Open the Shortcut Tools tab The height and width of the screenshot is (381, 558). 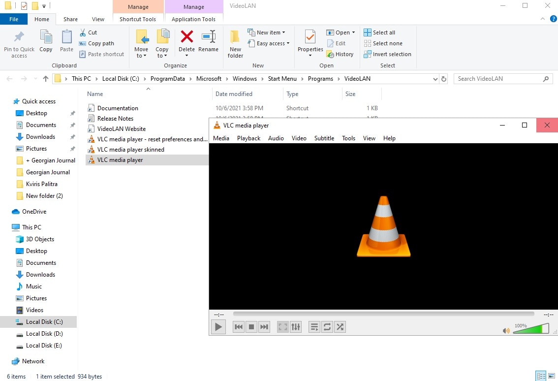click(x=138, y=19)
